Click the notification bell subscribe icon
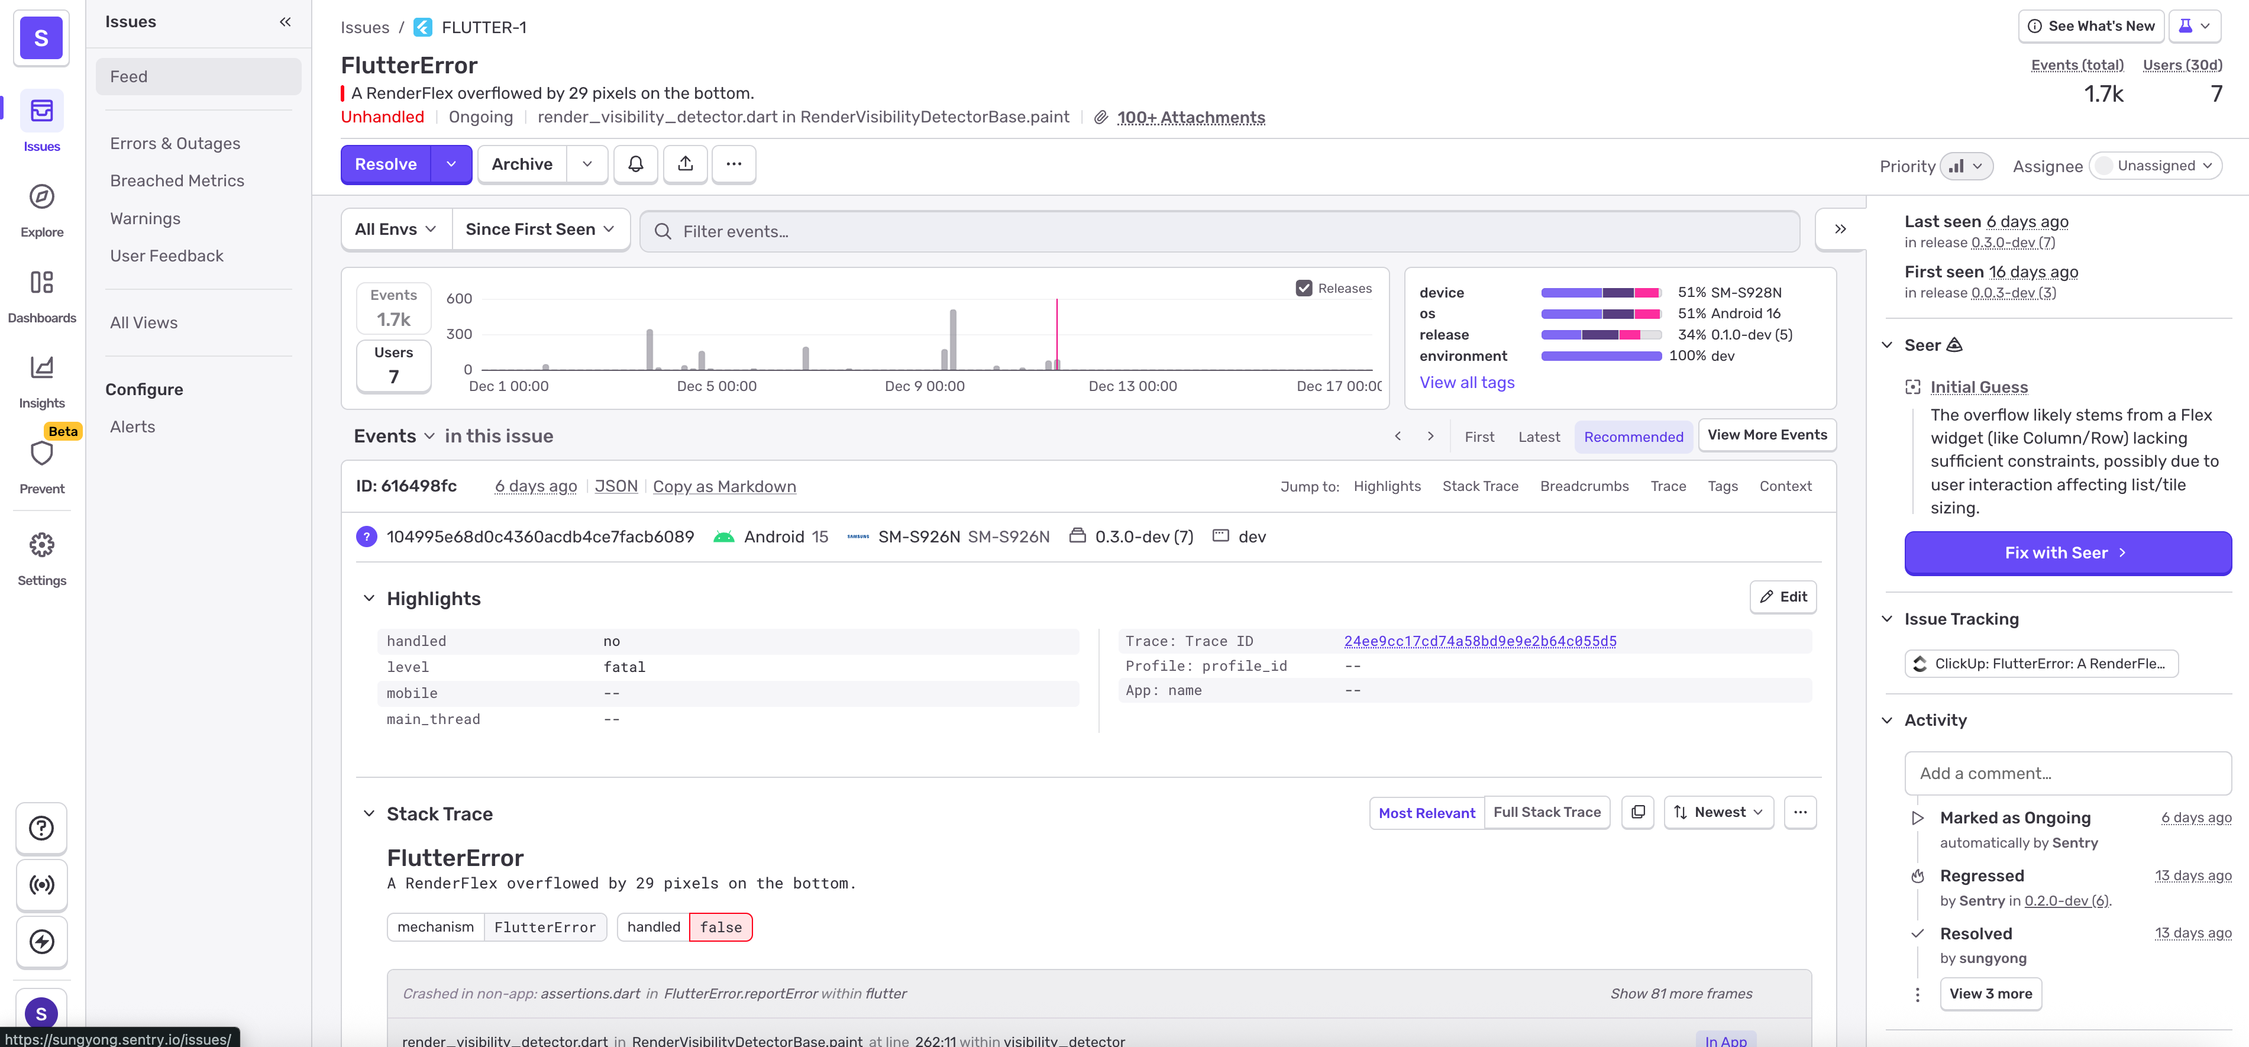 (635, 164)
